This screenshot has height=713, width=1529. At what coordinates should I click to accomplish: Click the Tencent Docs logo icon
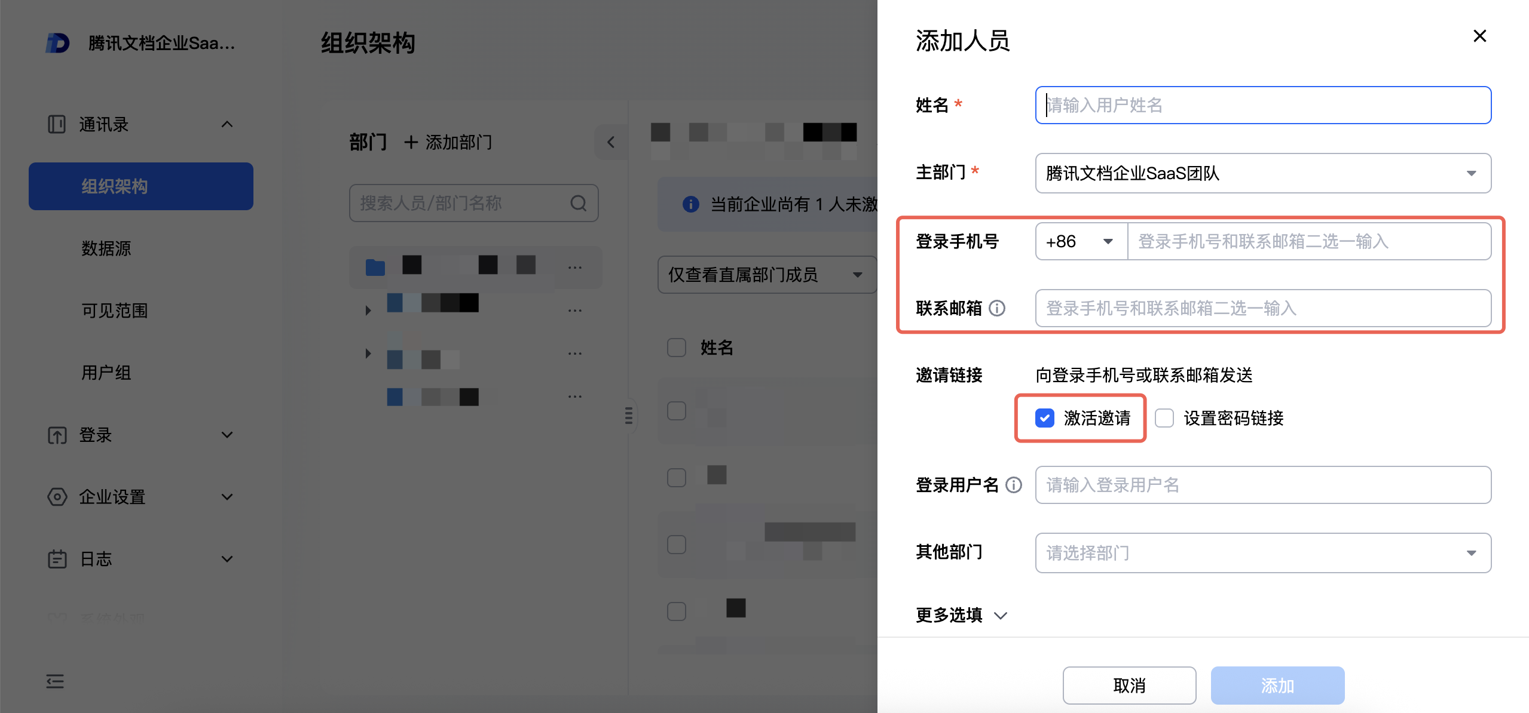[x=58, y=43]
